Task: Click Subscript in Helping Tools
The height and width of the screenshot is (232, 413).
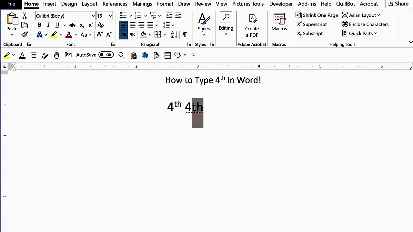Action: [310, 33]
